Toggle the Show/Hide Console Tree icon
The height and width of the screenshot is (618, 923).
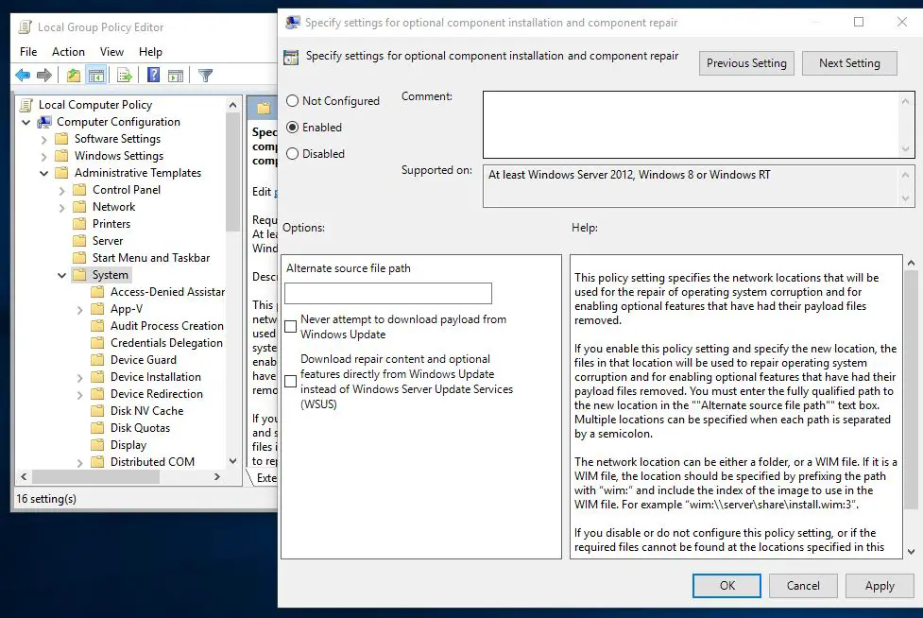point(95,76)
